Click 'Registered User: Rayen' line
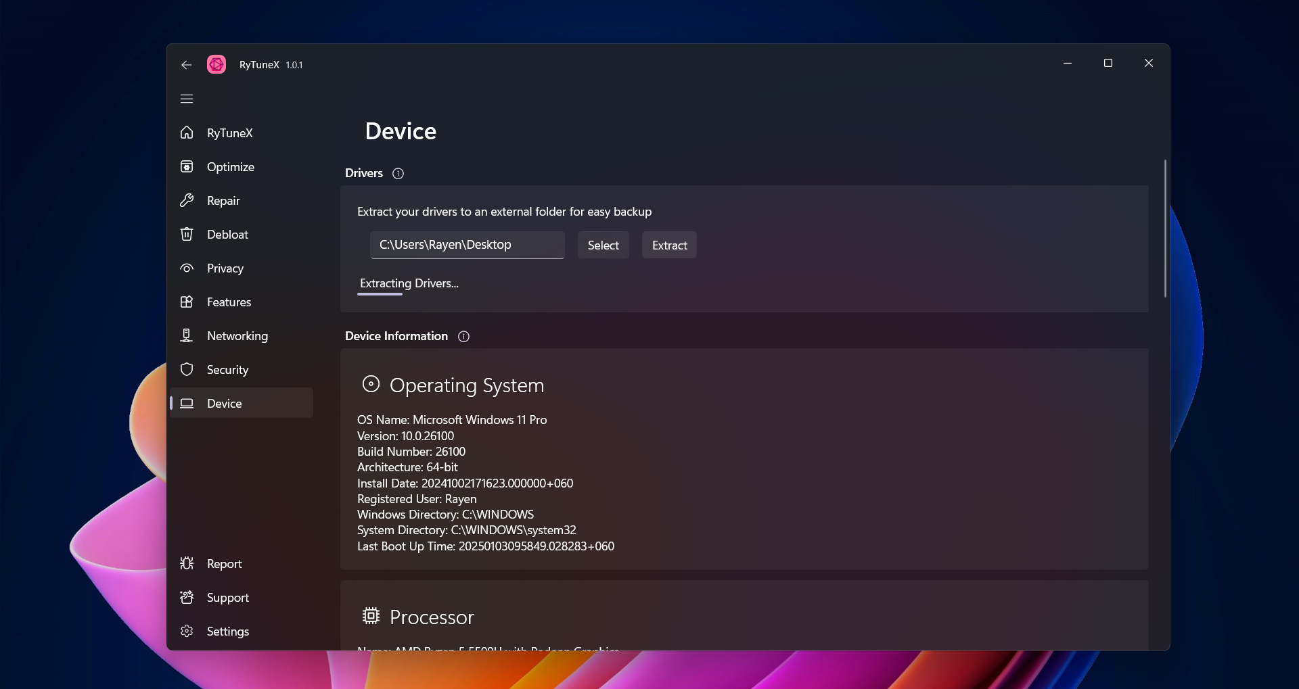1299x689 pixels. pyautogui.click(x=417, y=499)
